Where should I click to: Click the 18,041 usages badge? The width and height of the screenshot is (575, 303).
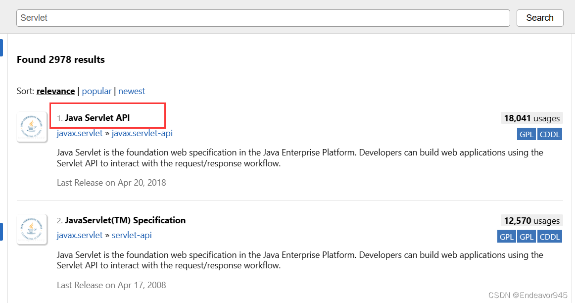[x=532, y=118]
